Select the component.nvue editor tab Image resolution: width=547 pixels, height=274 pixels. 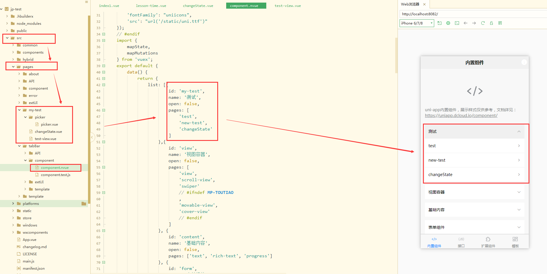coord(246,6)
